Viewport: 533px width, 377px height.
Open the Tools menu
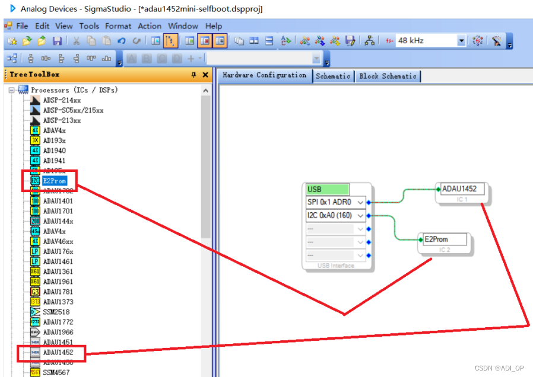(x=89, y=26)
